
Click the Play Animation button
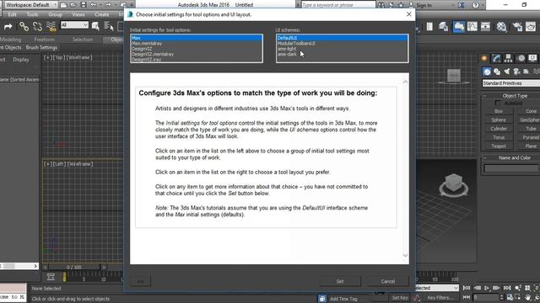coord(487,288)
